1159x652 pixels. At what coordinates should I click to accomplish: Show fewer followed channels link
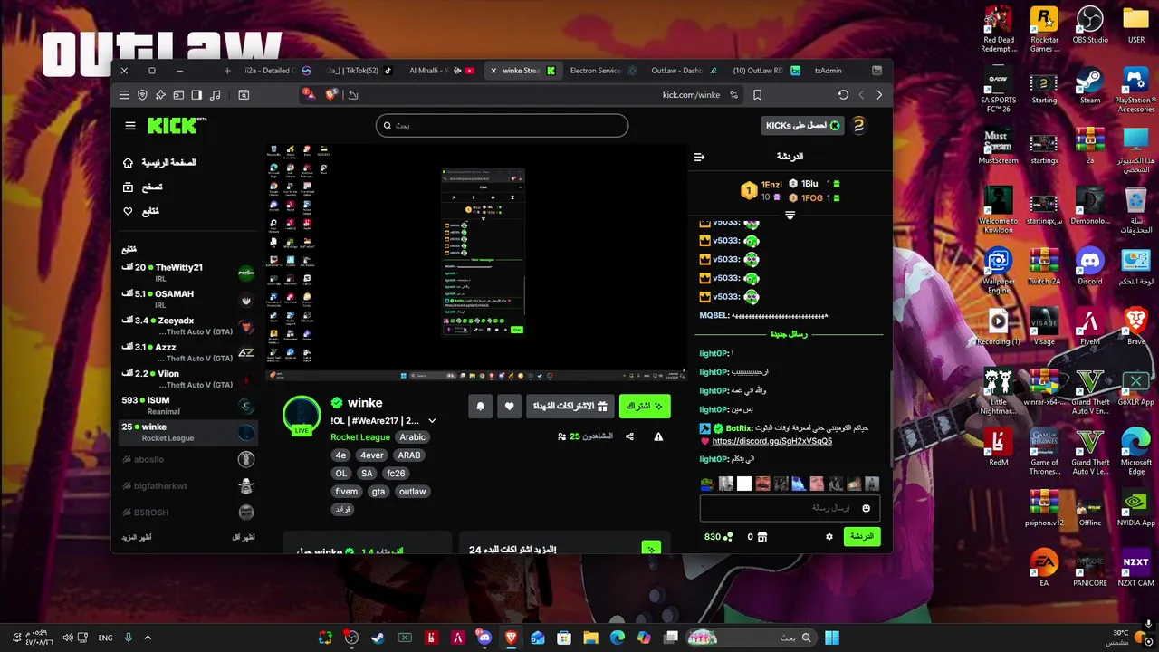244,537
